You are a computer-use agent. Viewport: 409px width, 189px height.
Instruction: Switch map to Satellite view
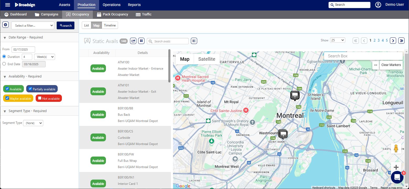(207, 59)
